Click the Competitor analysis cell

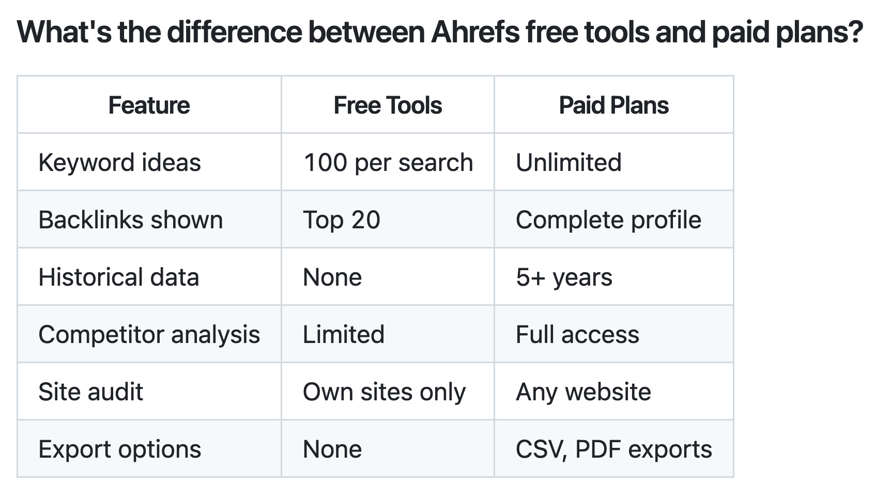149,334
